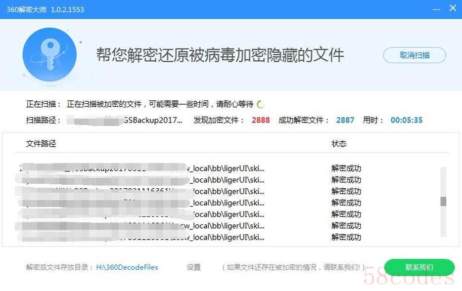This screenshot has height=291, width=462.
Task: Open the H:\360DecodeFiles folder link
Action: tap(127, 267)
